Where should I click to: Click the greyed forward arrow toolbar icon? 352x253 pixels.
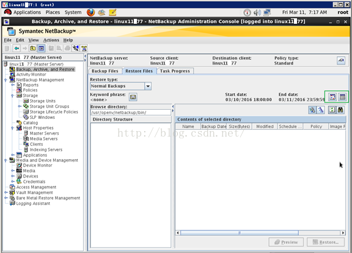point(24,48)
